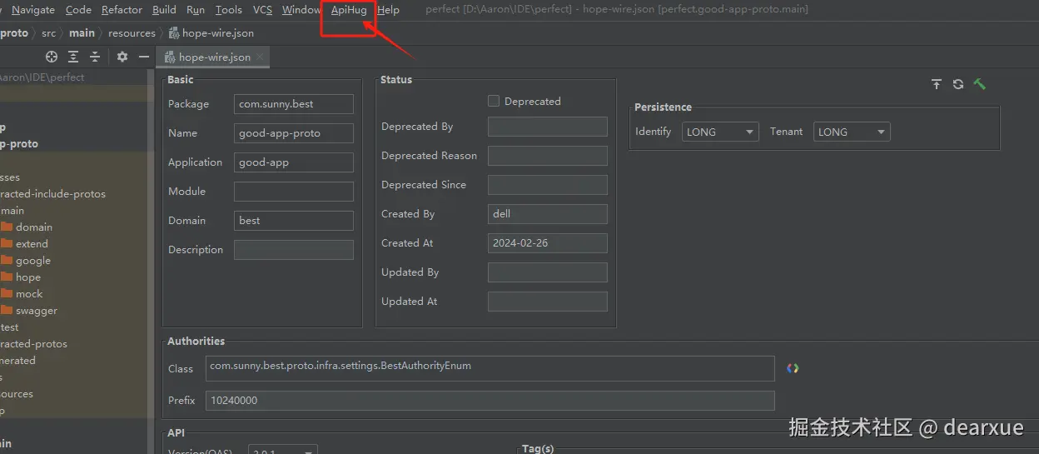Click the green hammer build icon
Viewport: 1039px width, 454px height.
(x=980, y=83)
